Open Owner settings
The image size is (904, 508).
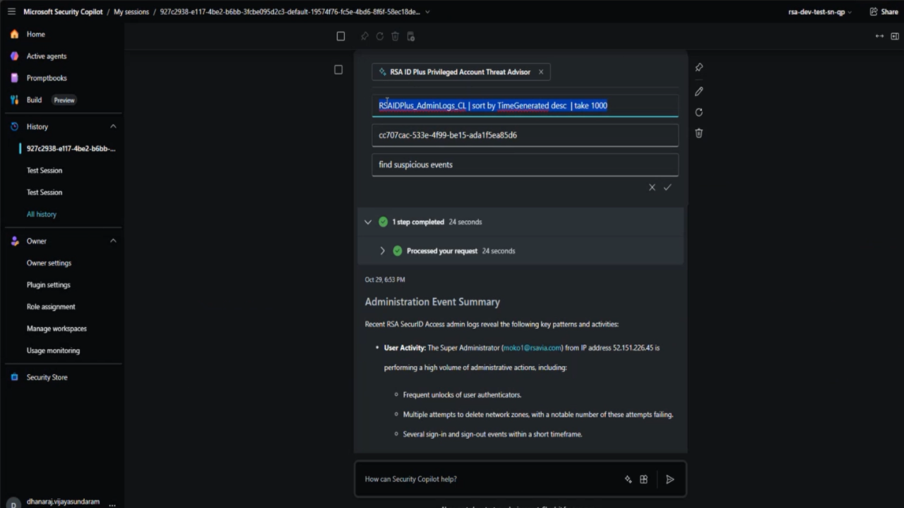click(49, 262)
